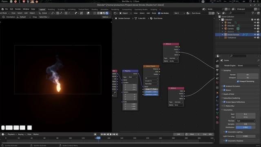Image resolution: width=261 pixels, height=147 pixels.
Task: Open the Texture properties tab icon
Action: point(217,122)
